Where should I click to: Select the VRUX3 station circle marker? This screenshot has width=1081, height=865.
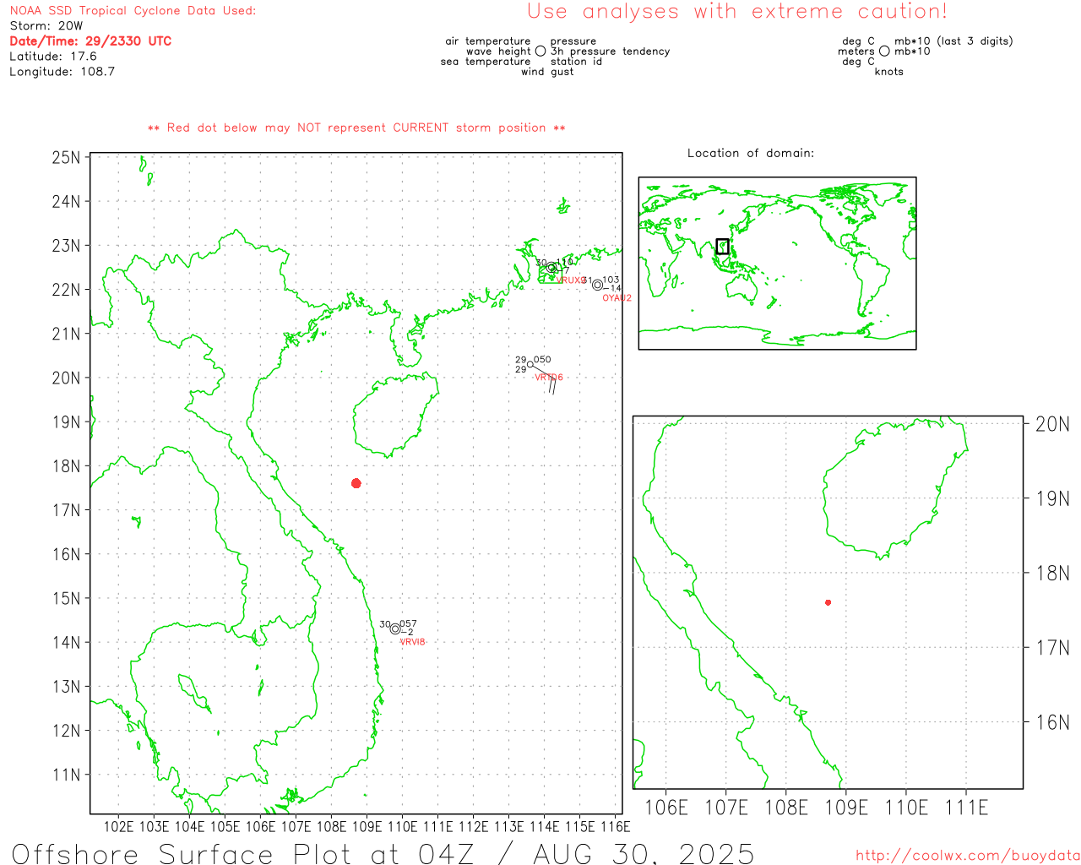551,268
